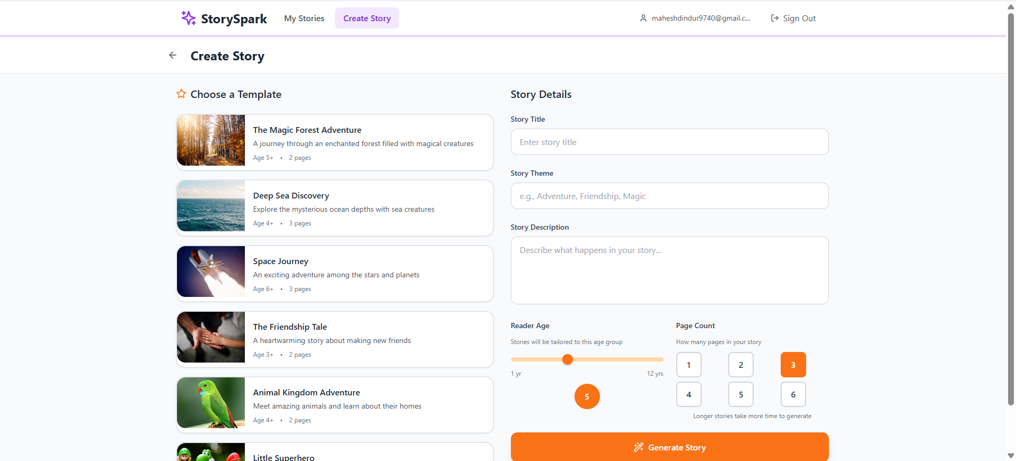The height and width of the screenshot is (461, 1016).
Task: Choose the Little Superhero template
Action: (334, 452)
